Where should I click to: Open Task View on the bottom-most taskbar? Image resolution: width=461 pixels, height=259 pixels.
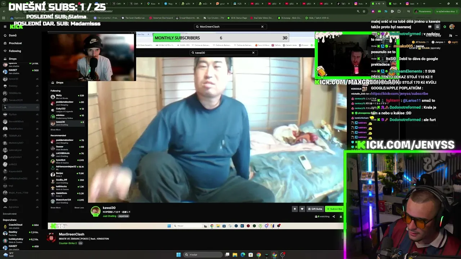click(227, 255)
